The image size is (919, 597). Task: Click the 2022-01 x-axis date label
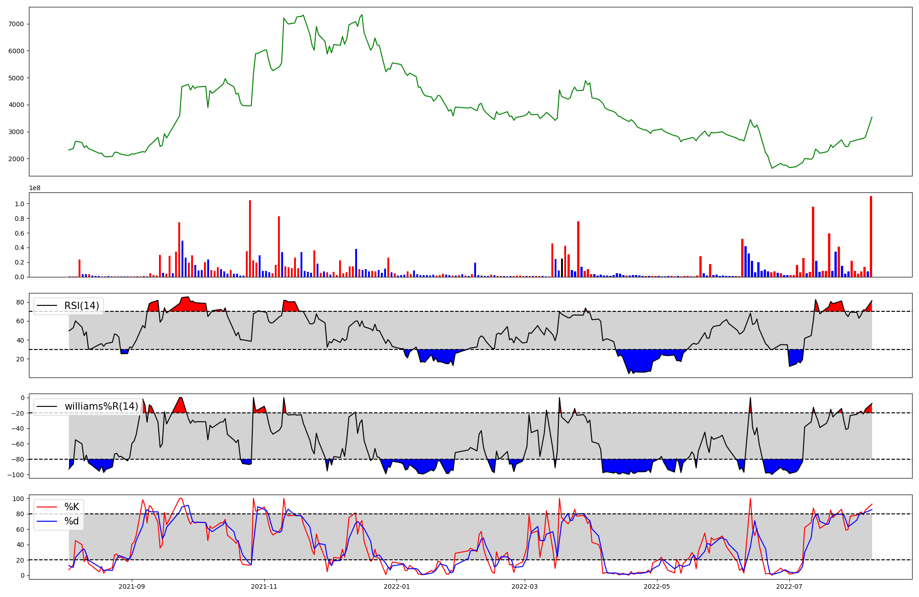(x=397, y=586)
